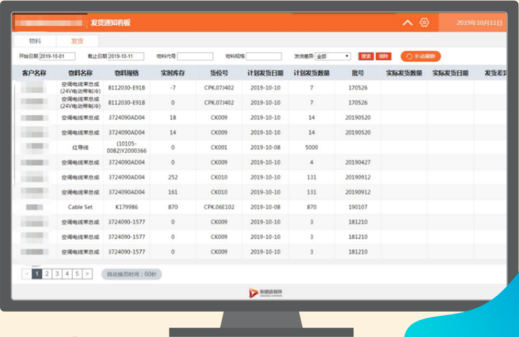Go to next page with right arrow

pyautogui.click(x=87, y=273)
